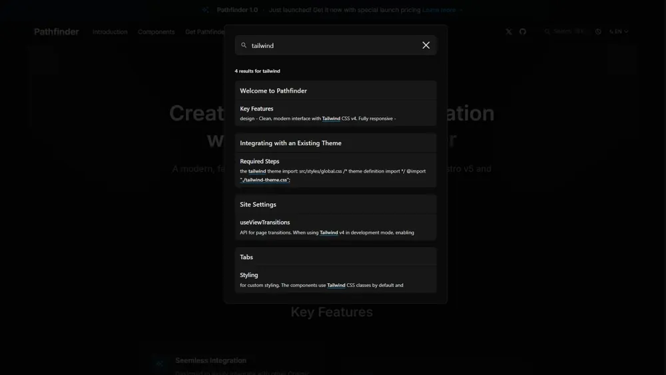Open the Get Pathfinder nav item
The width and height of the screenshot is (666, 375).
[x=204, y=32]
